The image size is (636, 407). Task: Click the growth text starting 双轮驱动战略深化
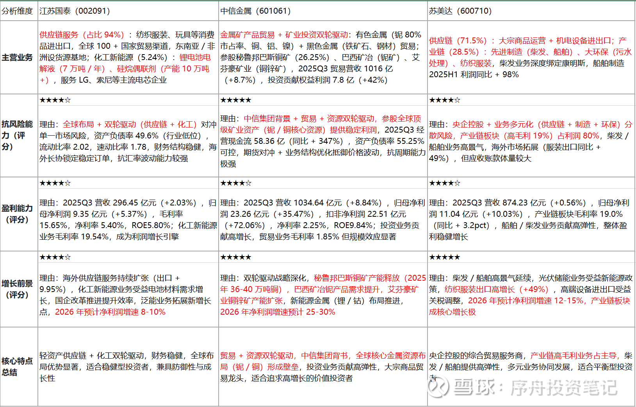point(323,295)
